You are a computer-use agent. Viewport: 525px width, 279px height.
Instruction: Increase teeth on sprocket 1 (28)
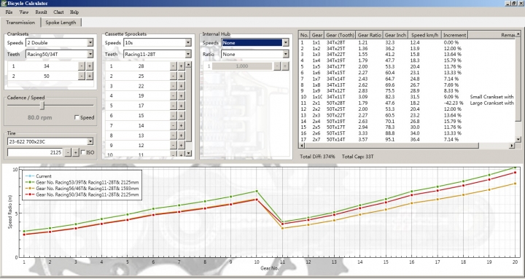181,66
